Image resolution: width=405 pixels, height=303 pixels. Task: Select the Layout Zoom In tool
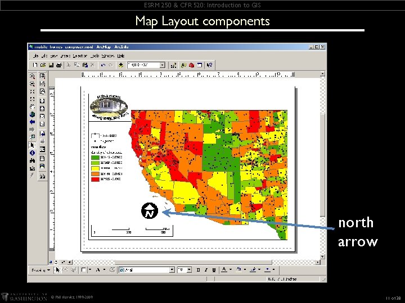pyautogui.click(x=42, y=76)
